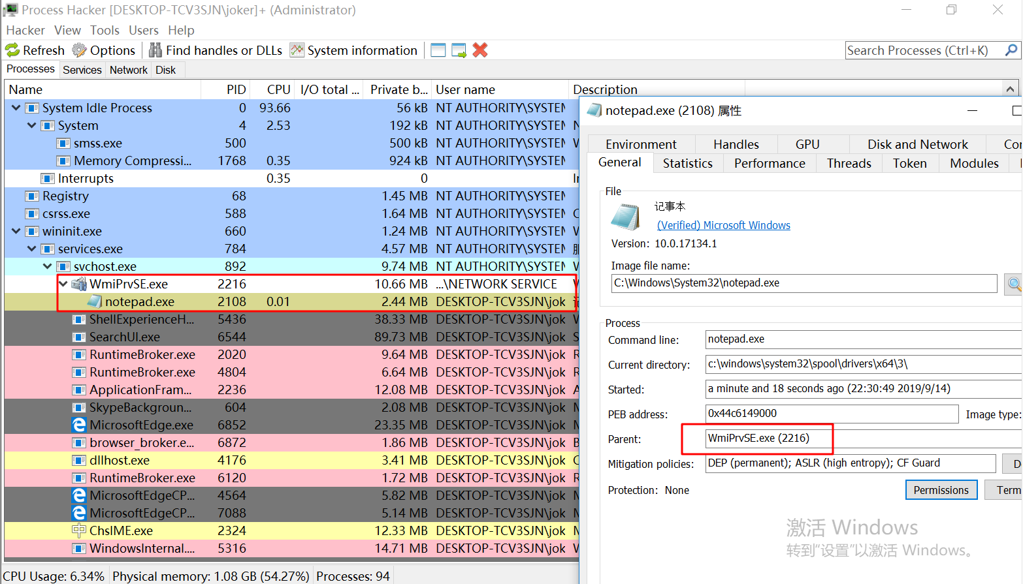Collapse the WmiPrvSE.exe node
This screenshot has height=584, width=1023.
point(62,284)
